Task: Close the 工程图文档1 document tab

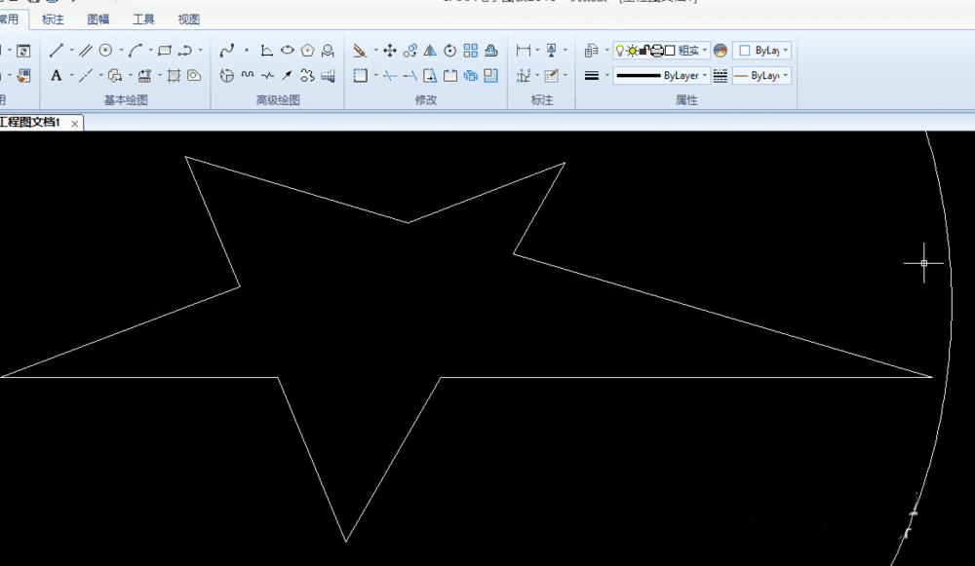Action: tap(75, 124)
